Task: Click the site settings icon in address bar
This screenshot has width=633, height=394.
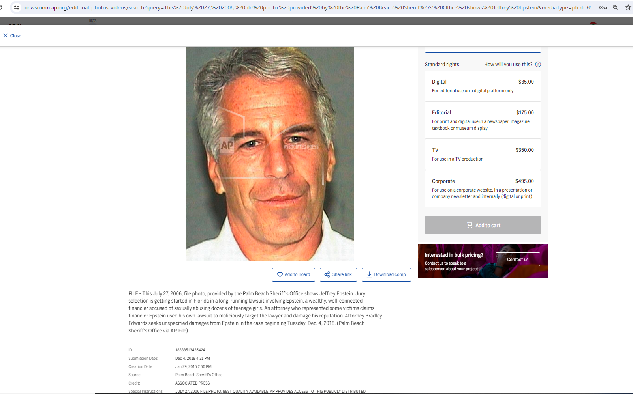Action: [17, 7]
